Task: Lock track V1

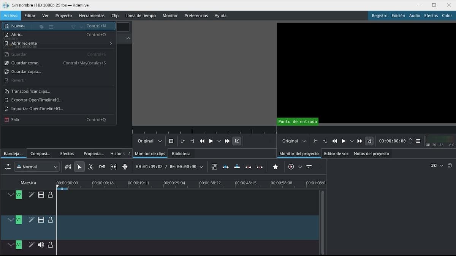Action: coord(50,220)
